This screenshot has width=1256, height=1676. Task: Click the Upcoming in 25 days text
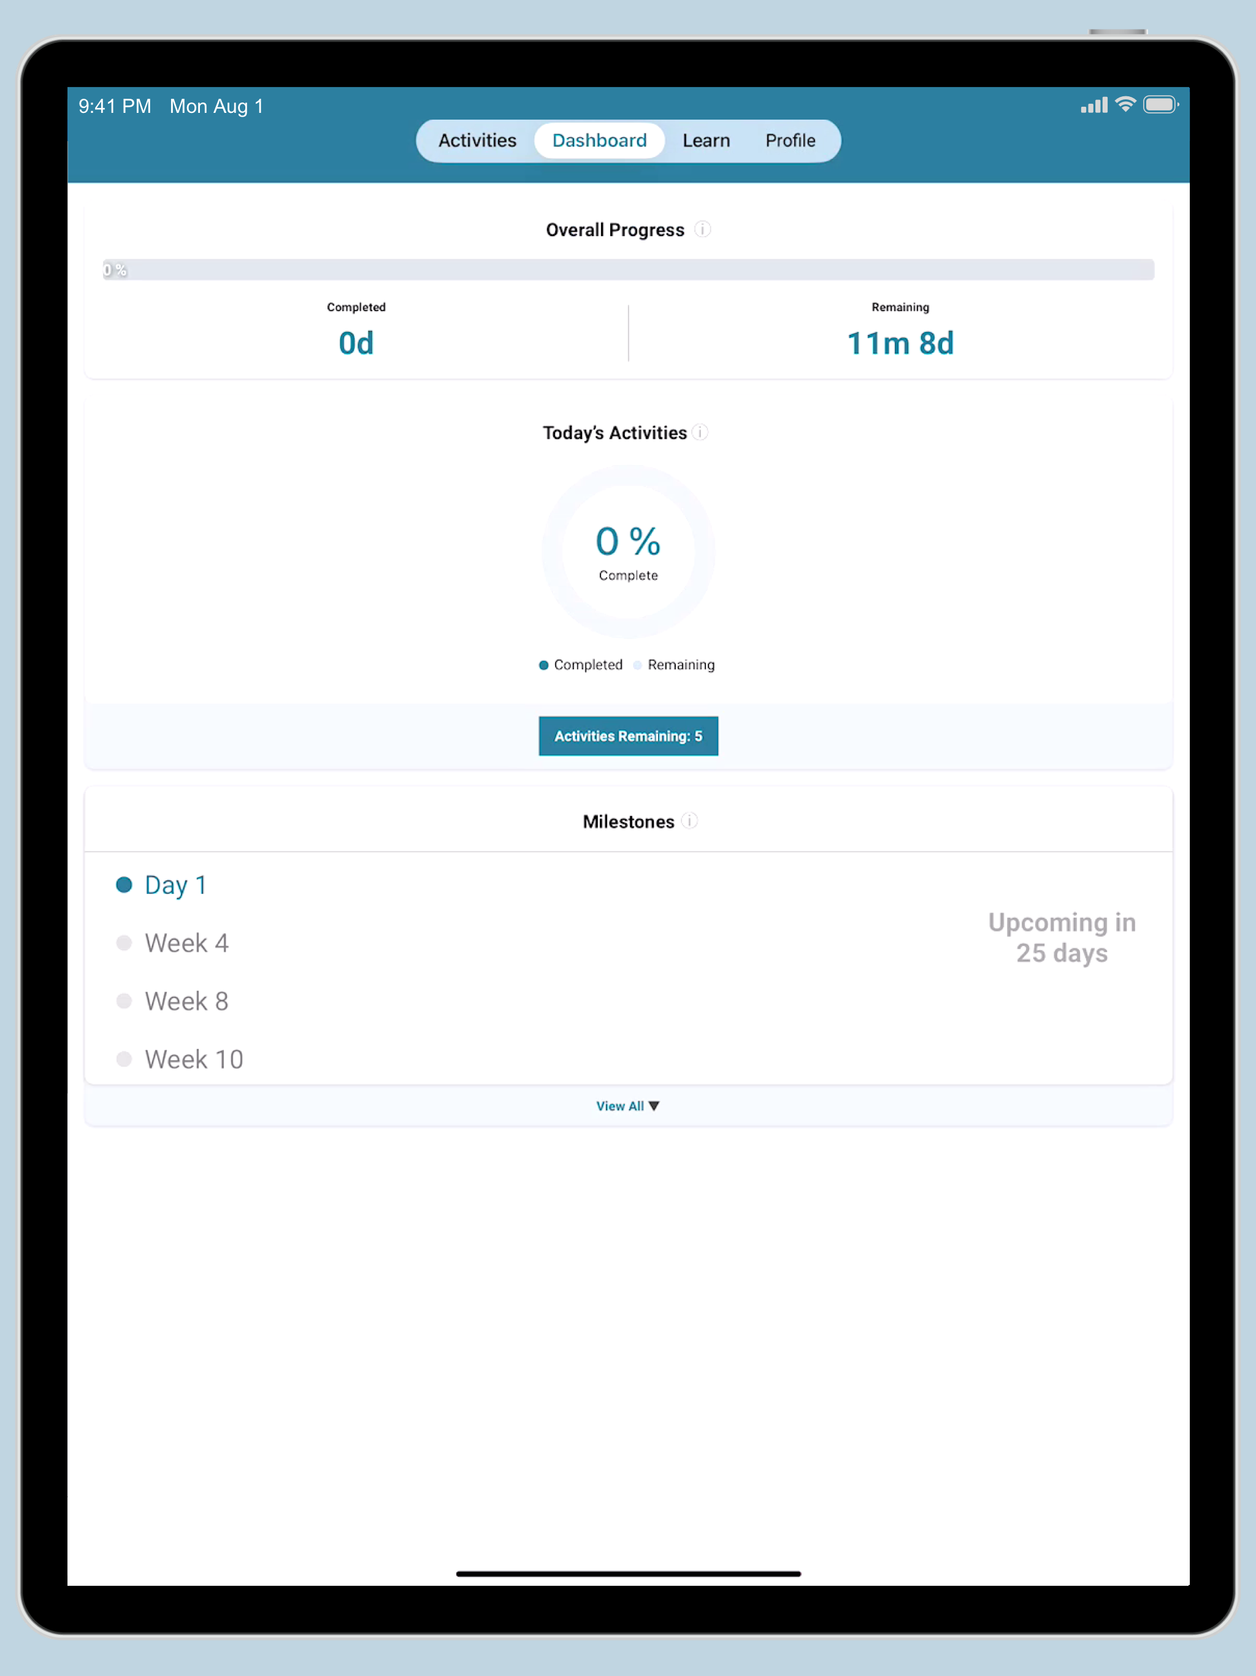point(1062,937)
